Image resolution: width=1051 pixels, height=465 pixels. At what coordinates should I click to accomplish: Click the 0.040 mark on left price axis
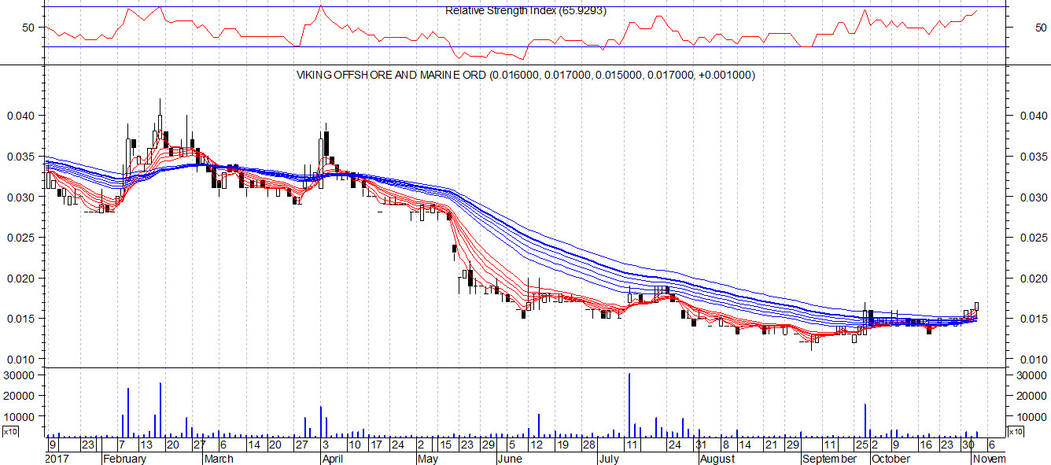[20, 116]
